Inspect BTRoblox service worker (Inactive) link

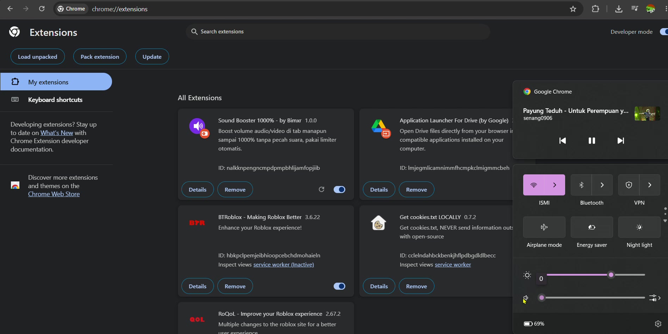(284, 265)
